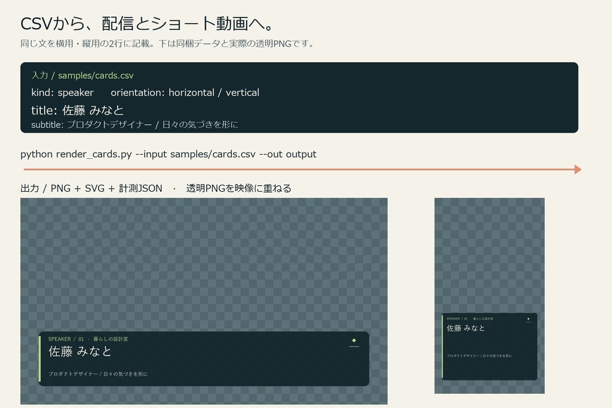
Task: Click the subtitle line in the vertical card
Action: [479, 356]
